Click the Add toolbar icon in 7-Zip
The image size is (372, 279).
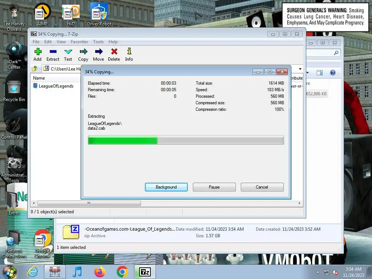pos(37,54)
